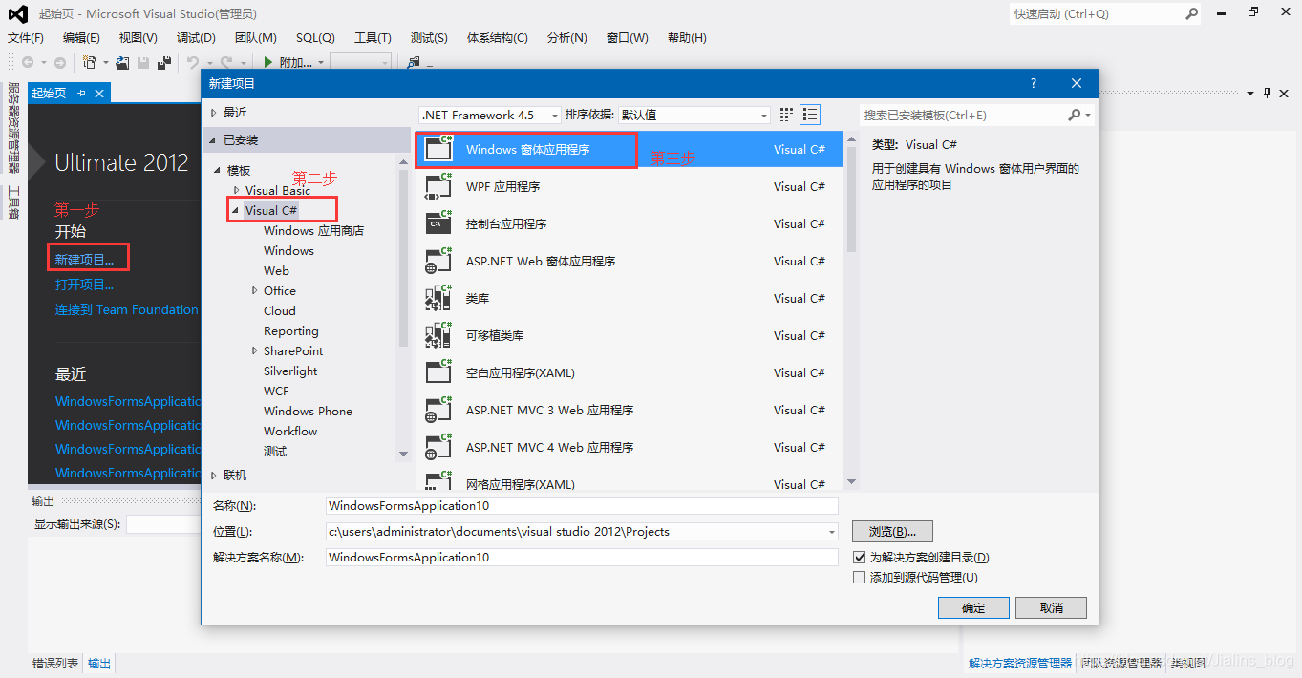Click the search magnifier in template search box
Image resolution: width=1302 pixels, height=678 pixels.
(1075, 115)
